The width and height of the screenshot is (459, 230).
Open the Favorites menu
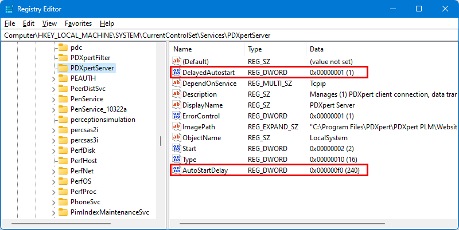coord(78,23)
